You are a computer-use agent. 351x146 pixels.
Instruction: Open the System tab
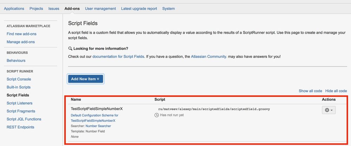169,8
